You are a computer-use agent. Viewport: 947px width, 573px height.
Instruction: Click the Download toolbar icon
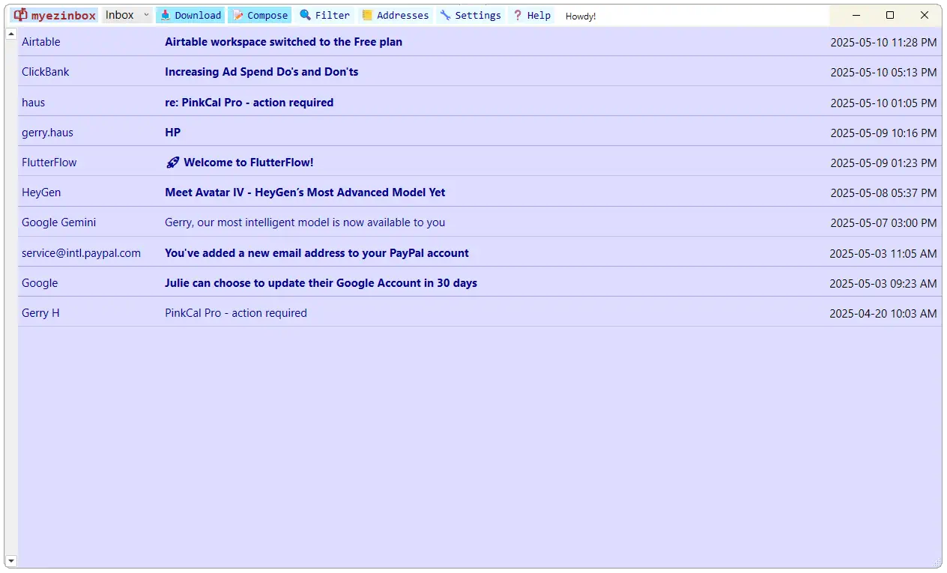coord(166,15)
